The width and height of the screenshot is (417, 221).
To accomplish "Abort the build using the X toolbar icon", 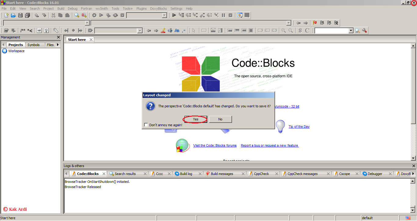I will 122,15.
